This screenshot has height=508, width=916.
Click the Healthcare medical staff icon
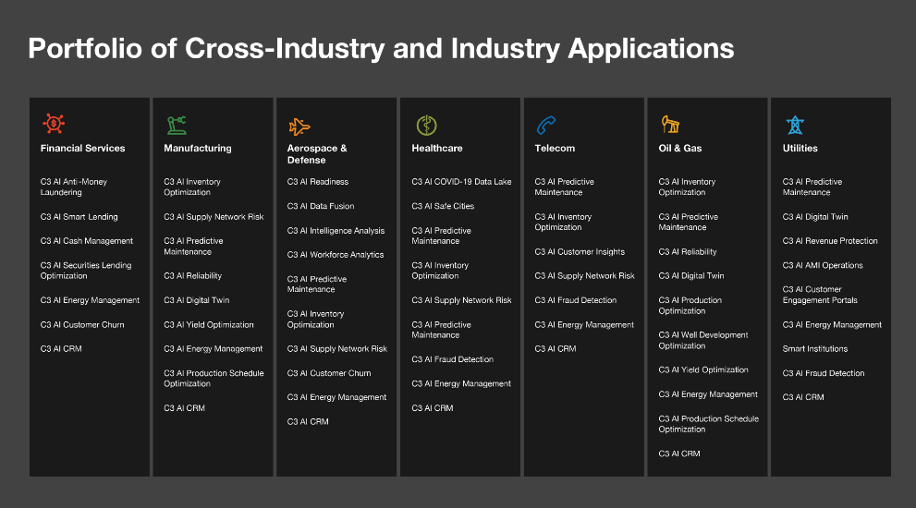[x=426, y=125]
